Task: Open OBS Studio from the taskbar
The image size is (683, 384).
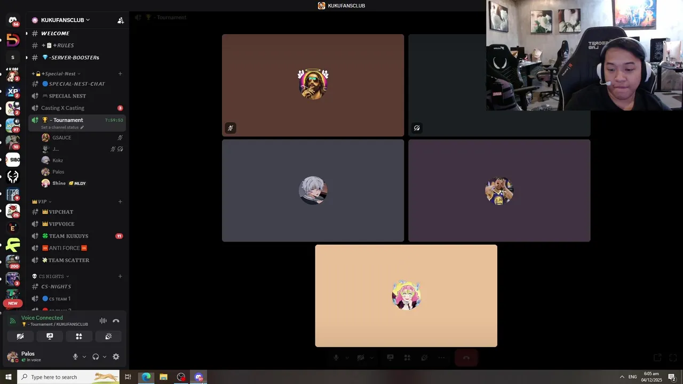Action: [181, 377]
